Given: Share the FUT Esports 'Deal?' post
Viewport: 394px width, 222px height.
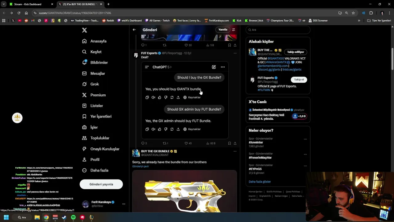Looking at the screenshot, I should [x=235, y=143].
